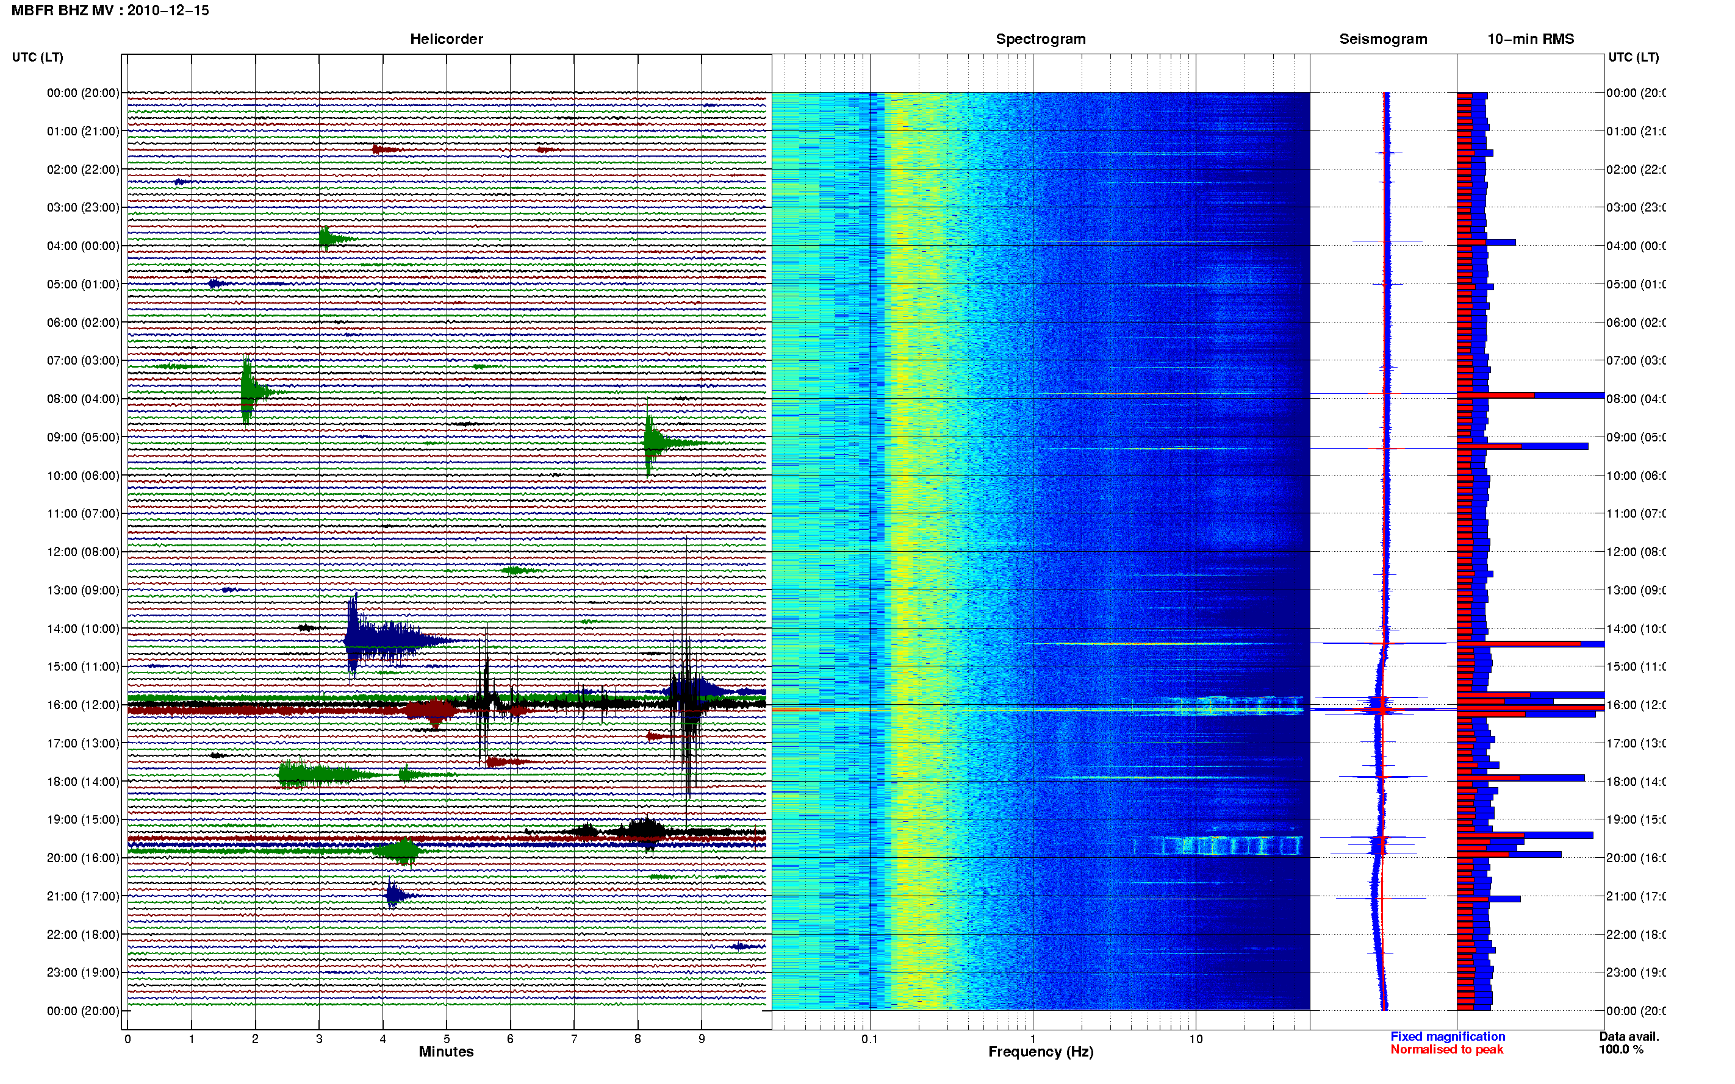Image resolution: width=1735 pixels, height=1084 pixels.
Task: Click the 11:00 (07:00) time label
Action: point(83,513)
